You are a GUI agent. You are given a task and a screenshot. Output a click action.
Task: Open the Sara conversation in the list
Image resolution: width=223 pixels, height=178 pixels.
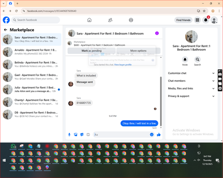pyautogui.click(x=31, y=40)
